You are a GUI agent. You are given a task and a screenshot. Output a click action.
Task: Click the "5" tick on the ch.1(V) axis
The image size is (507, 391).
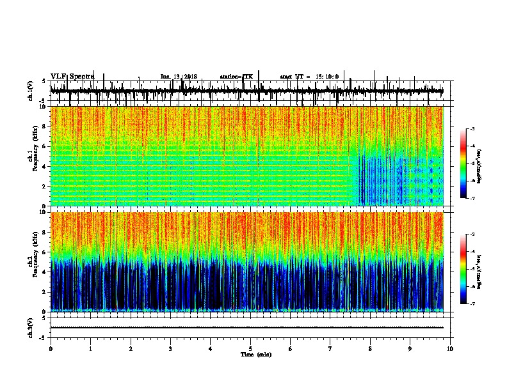coord(44,81)
